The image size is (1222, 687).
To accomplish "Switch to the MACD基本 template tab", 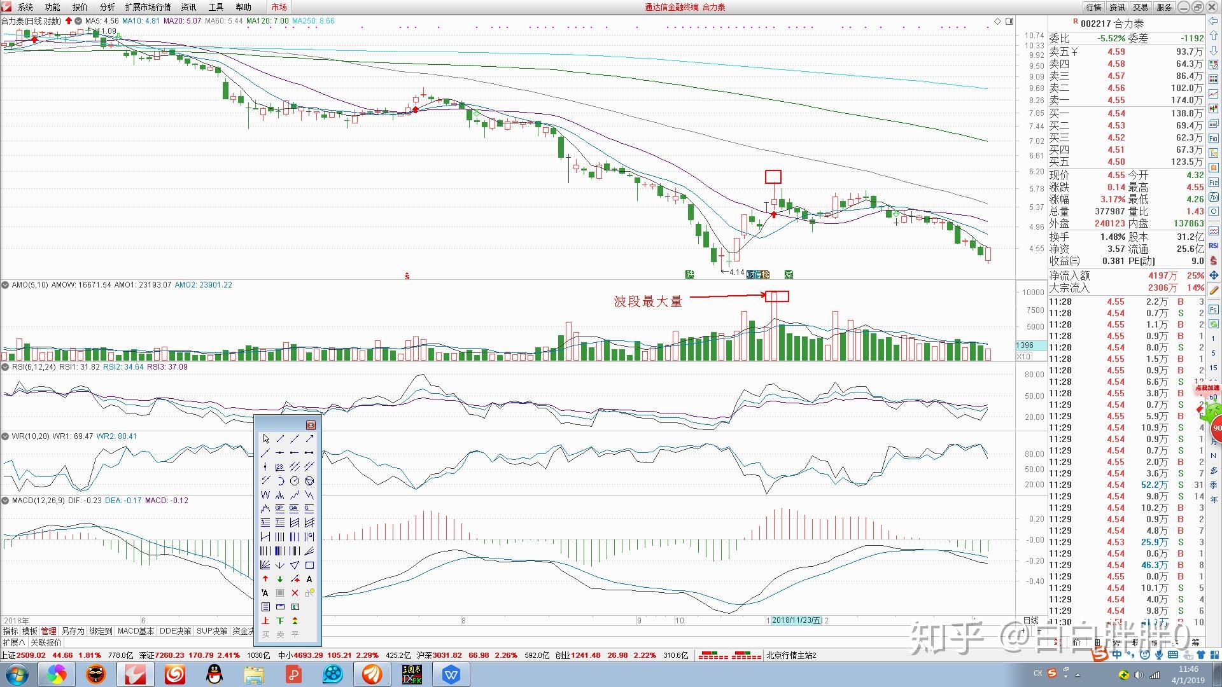I will coord(136,631).
